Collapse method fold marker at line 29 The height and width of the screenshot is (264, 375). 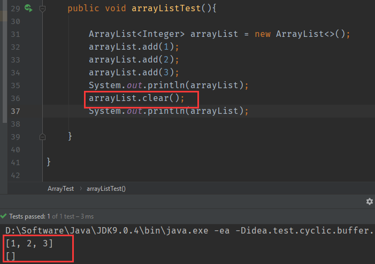pyautogui.click(x=43, y=9)
